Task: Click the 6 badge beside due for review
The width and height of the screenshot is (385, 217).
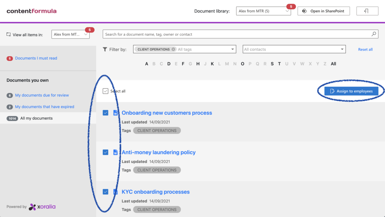Action: click(9, 95)
